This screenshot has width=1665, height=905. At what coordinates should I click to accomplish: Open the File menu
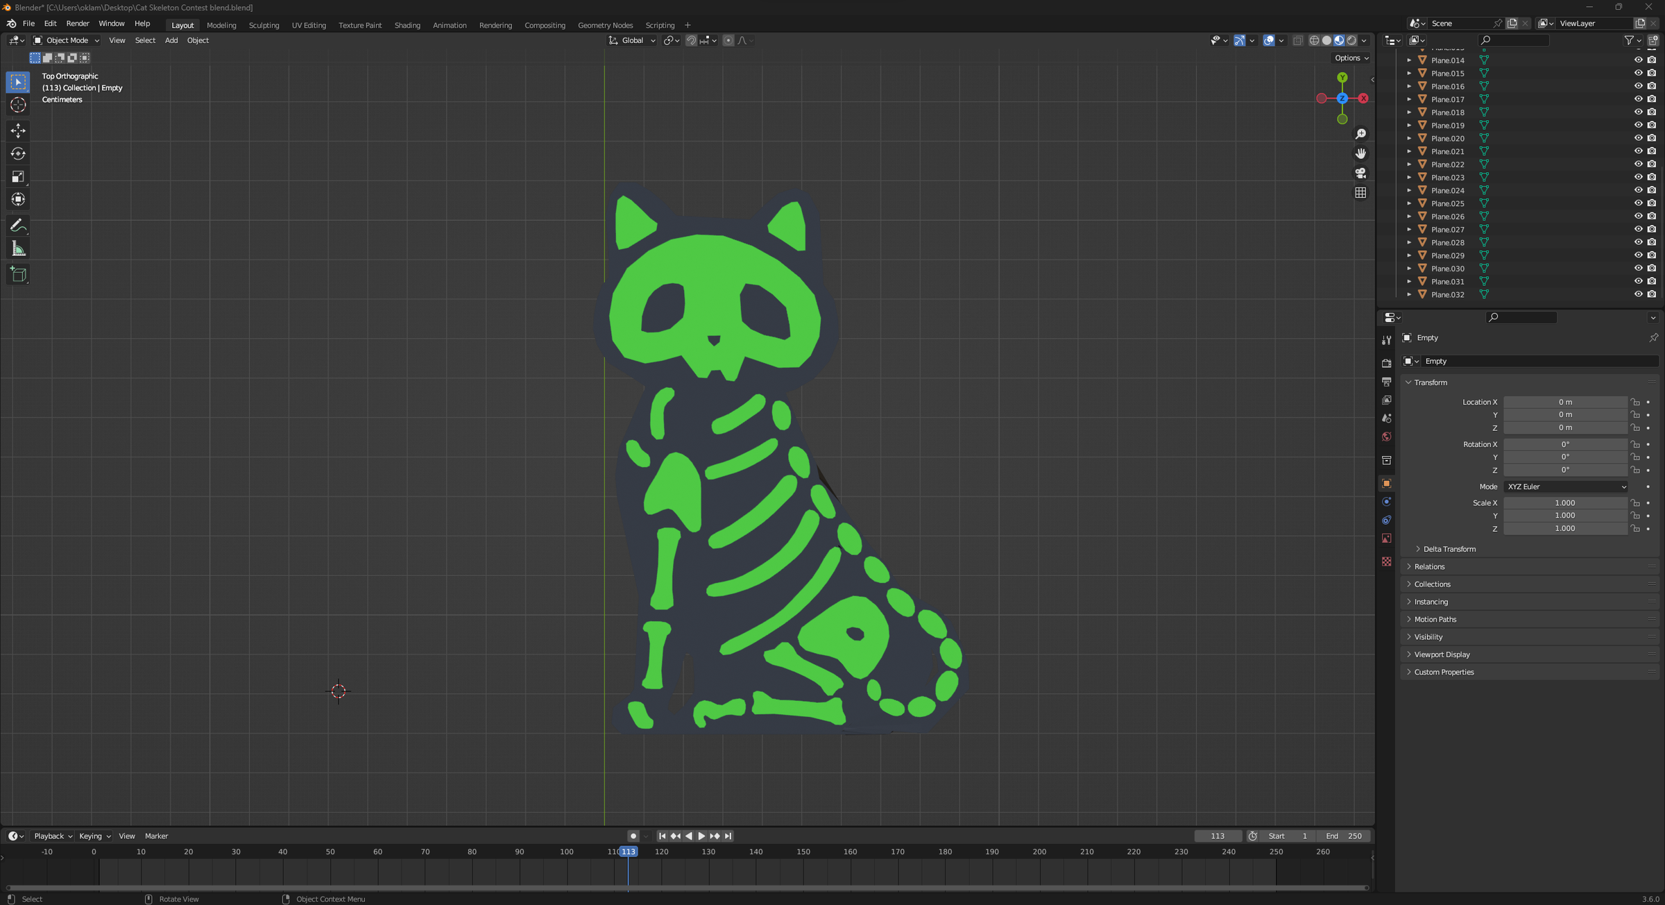coord(28,24)
